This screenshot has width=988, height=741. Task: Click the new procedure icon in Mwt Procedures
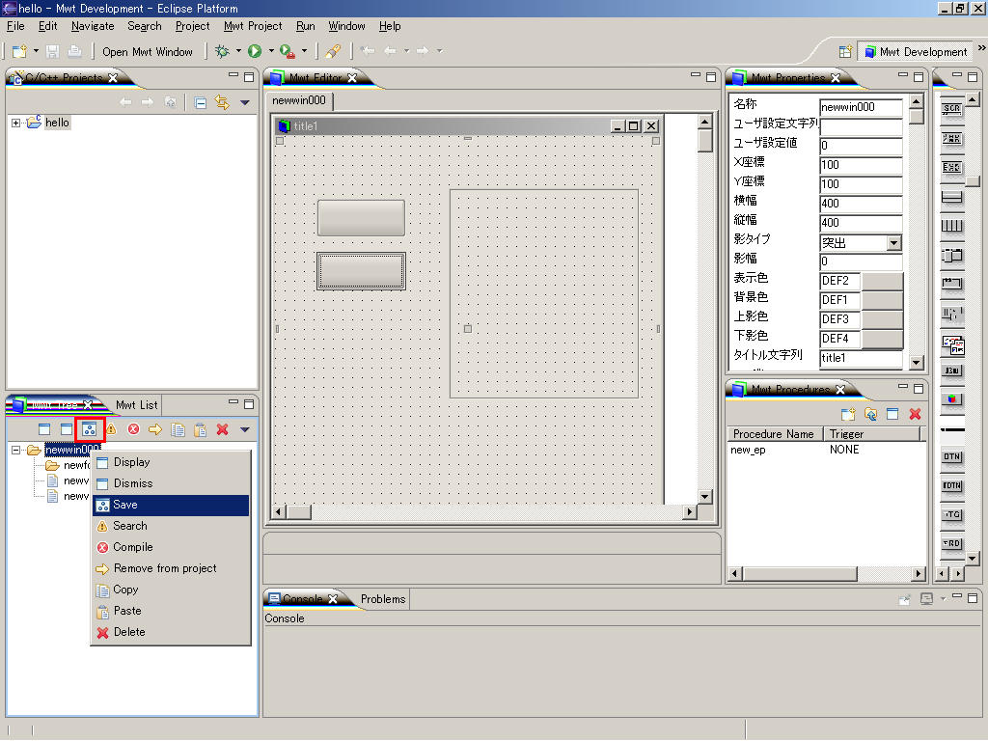(x=848, y=414)
